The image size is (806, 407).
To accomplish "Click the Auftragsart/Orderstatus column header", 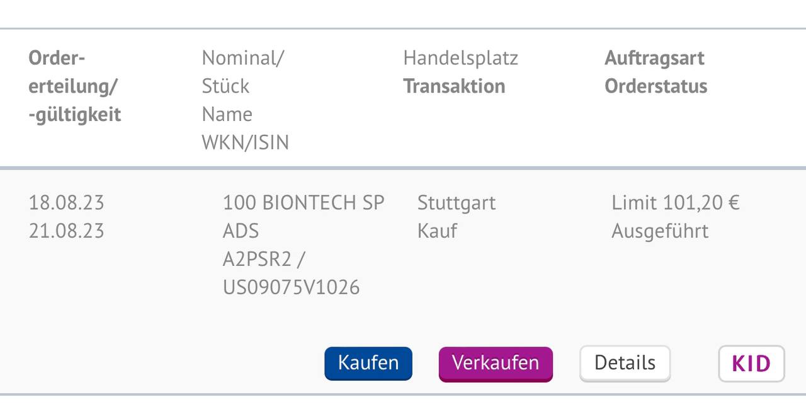I will tap(655, 71).
